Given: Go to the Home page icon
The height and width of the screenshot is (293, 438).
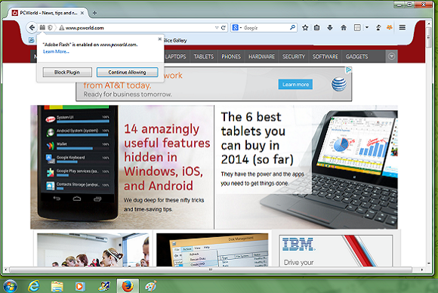Looking at the screenshot, I should [344, 27].
